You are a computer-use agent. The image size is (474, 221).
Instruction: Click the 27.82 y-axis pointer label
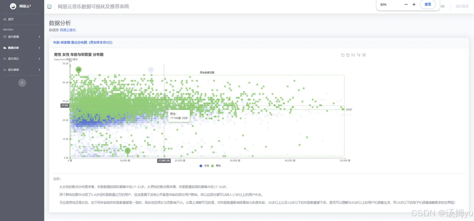(x=65, y=105)
